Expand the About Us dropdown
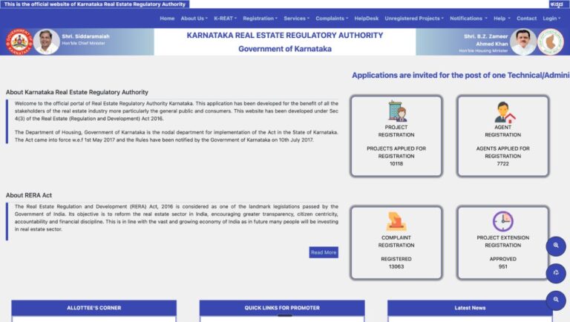 (x=194, y=18)
